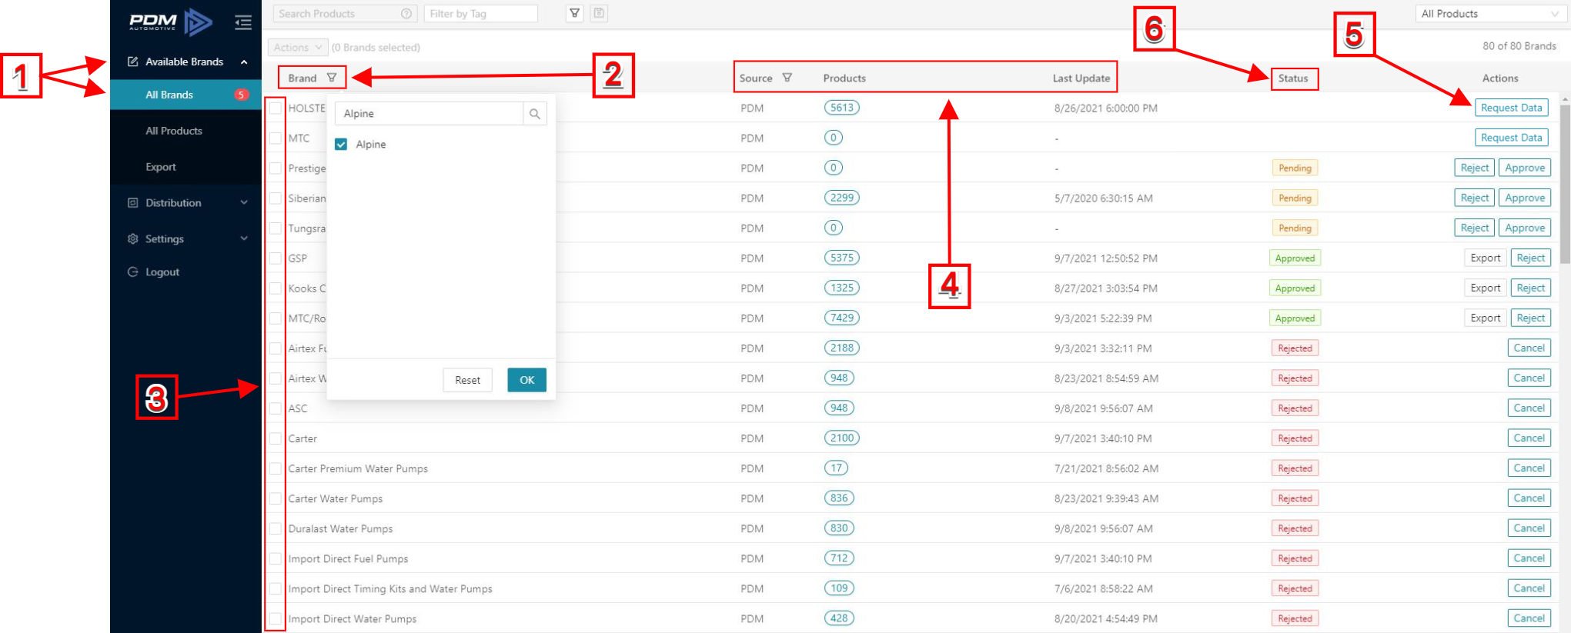Viewport: 1571px width, 633px height.
Task: Collapse the Available Brands section chevron
Action: point(244,62)
